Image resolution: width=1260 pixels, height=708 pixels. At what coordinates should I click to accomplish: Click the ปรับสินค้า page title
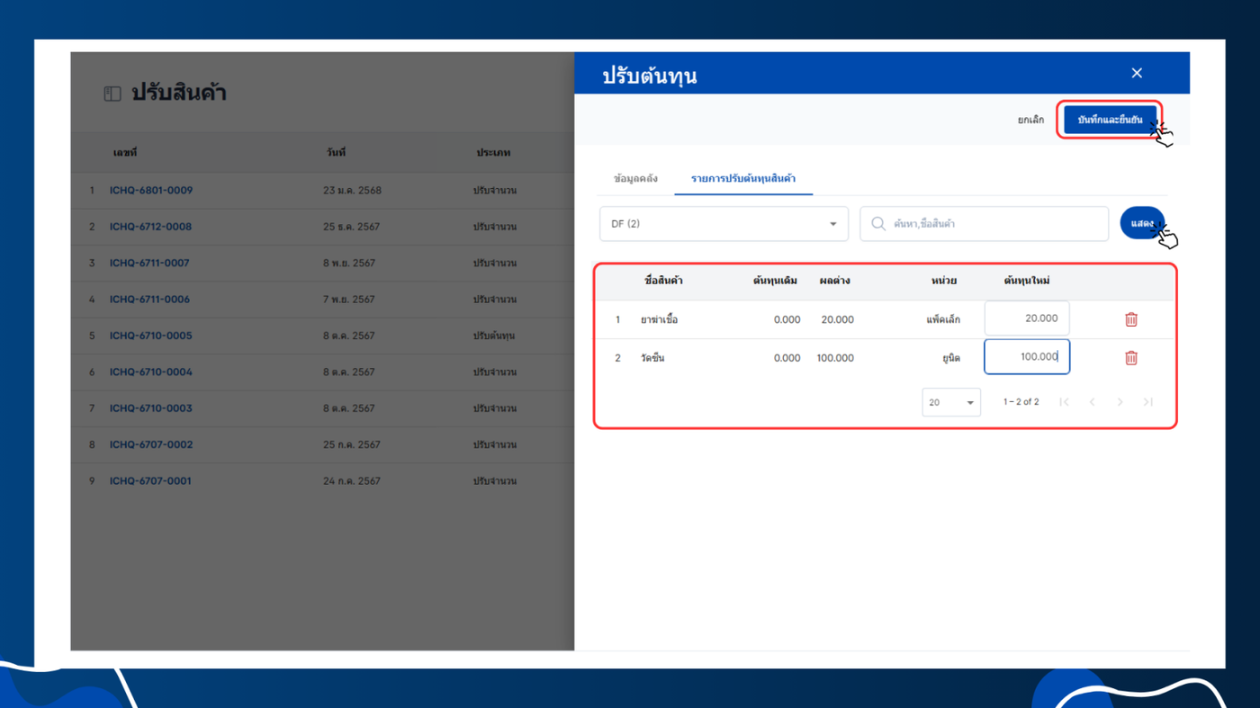179,93
